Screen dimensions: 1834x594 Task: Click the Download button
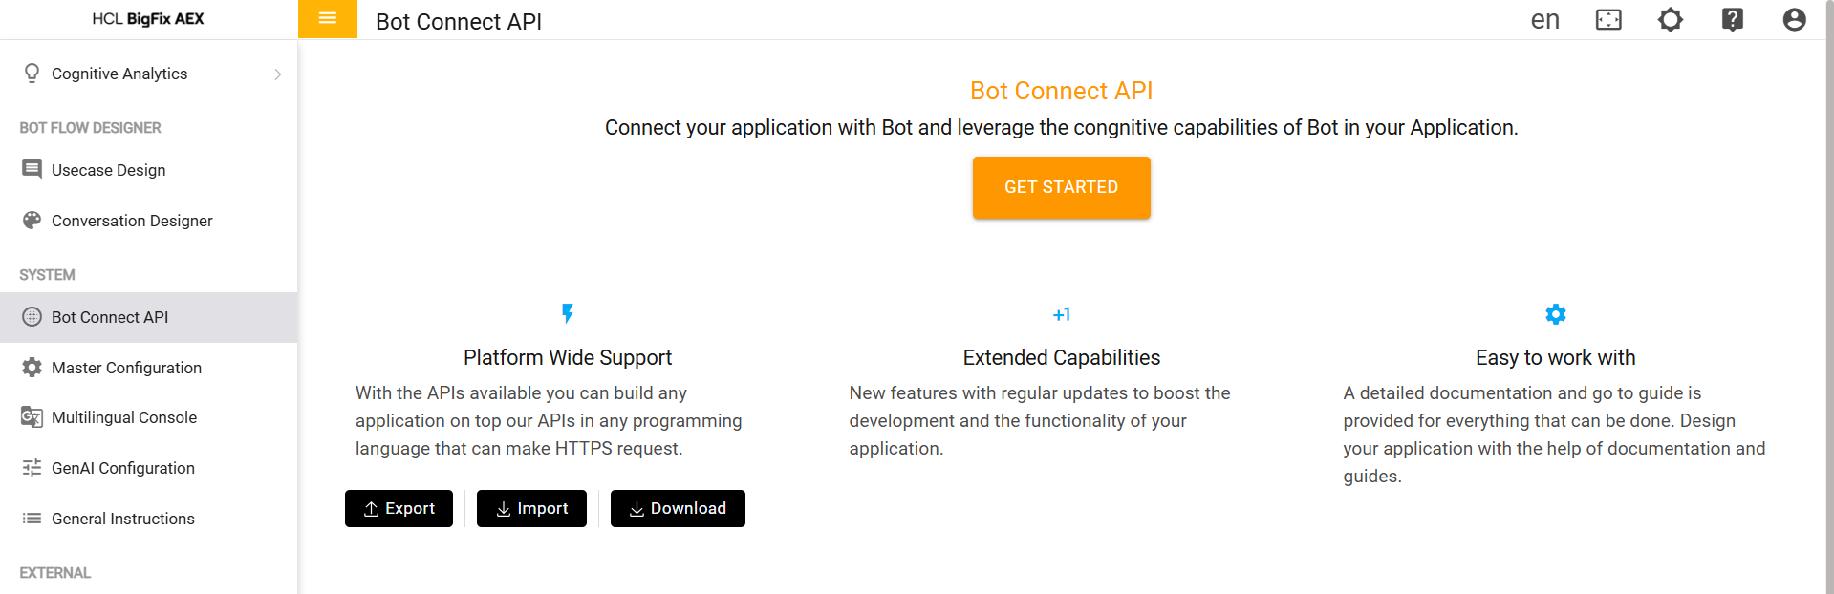[x=678, y=508]
